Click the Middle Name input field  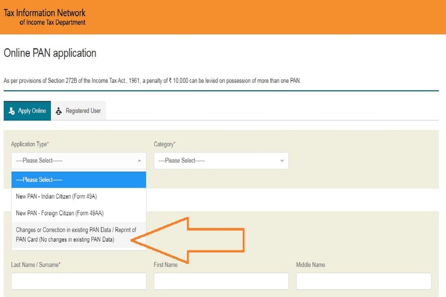pyautogui.click(x=363, y=281)
